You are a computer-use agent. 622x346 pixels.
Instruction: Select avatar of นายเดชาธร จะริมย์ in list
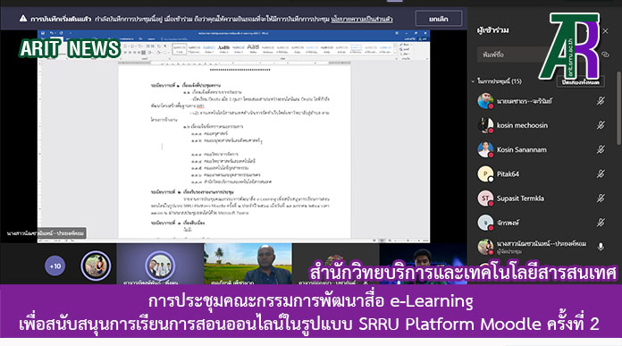485,101
